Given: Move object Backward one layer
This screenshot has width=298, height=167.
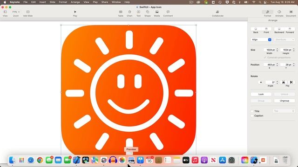Looking at the screenshot, I should [279, 29].
